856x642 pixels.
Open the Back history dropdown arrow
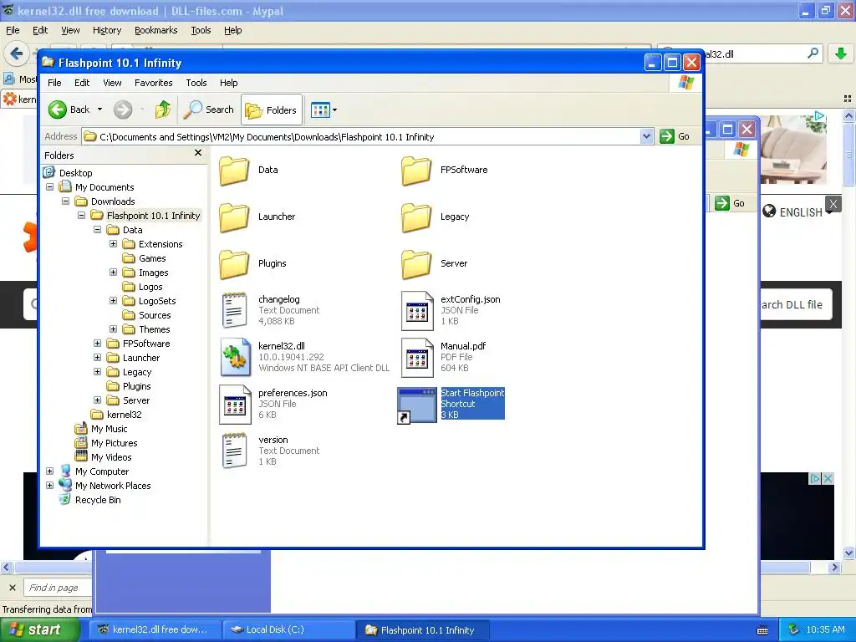coord(100,110)
